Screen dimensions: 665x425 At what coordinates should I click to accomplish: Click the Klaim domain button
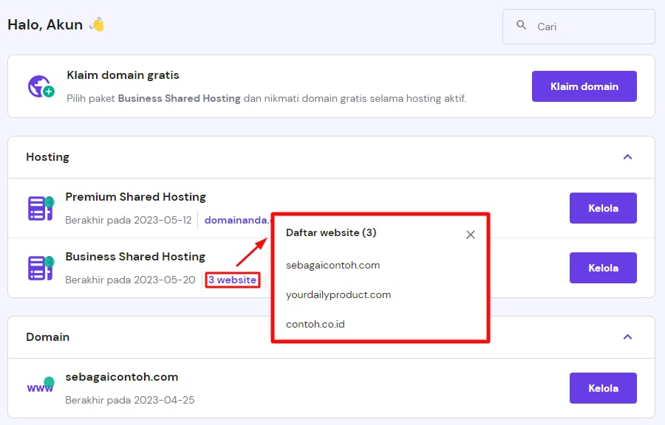click(584, 86)
